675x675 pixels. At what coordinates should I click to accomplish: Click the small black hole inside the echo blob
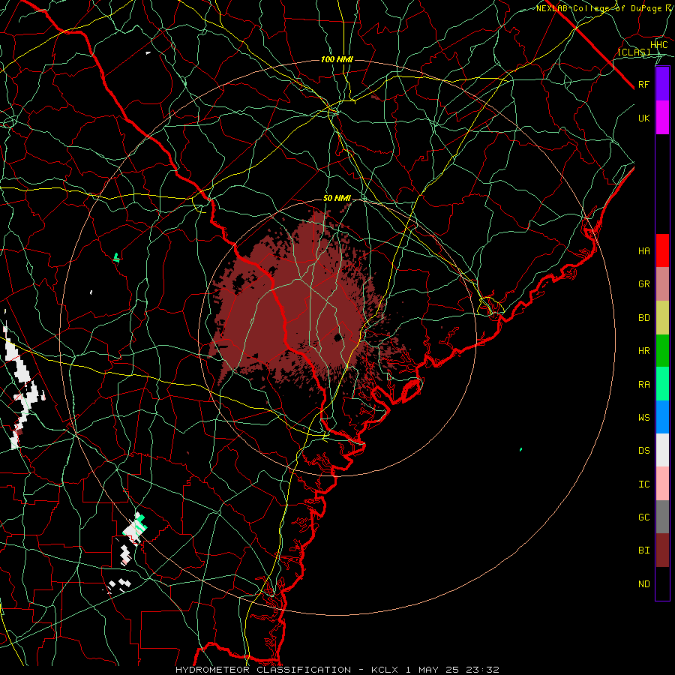tap(338, 337)
